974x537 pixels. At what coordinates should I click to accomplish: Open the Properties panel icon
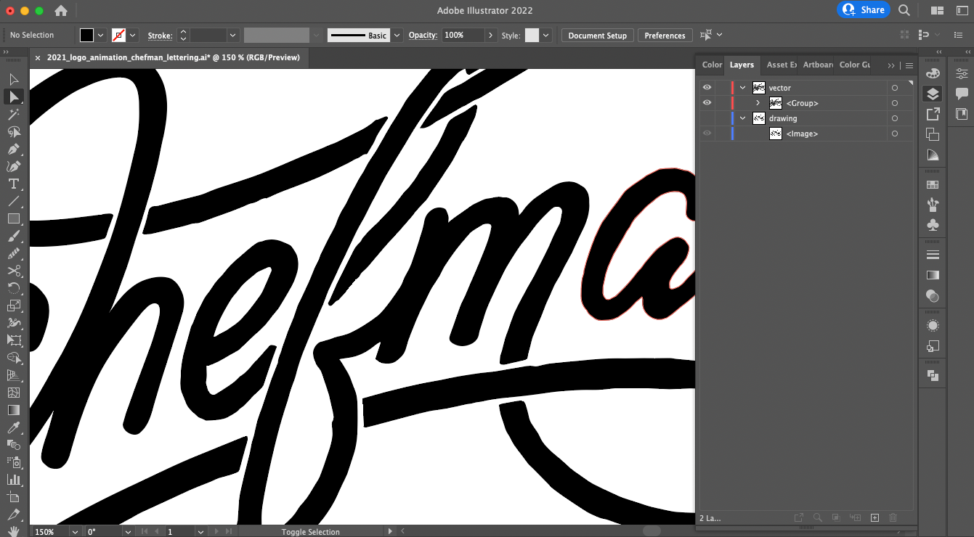point(962,73)
